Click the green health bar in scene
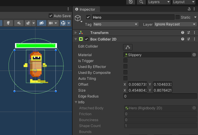This screenshot has height=135, width=198. click(x=36, y=45)
